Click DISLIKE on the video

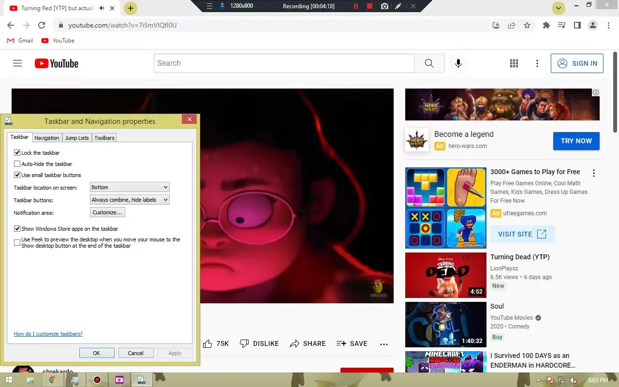259,343
